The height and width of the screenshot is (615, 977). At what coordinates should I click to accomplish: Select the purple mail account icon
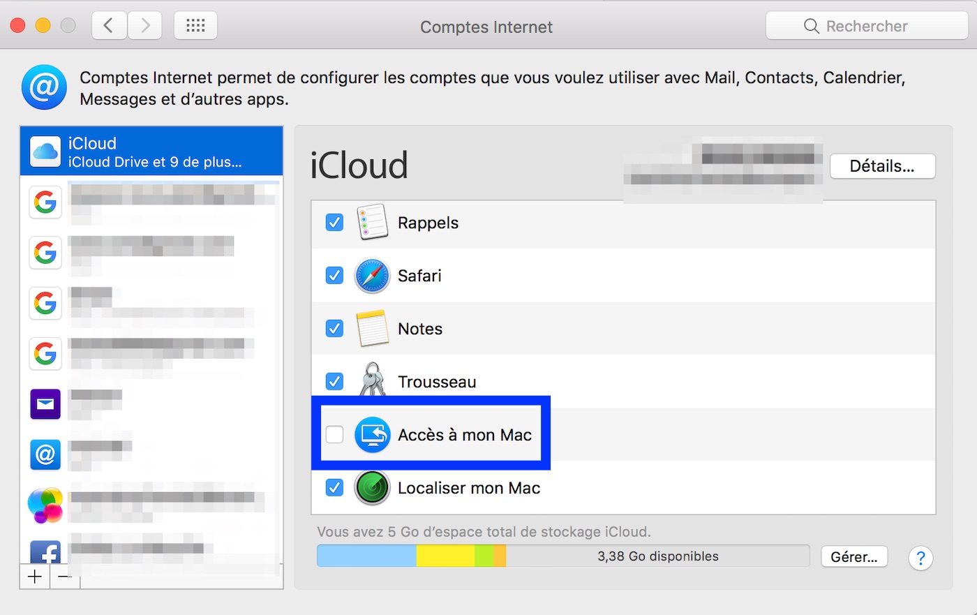pyautogui.click(x=45, y=404)
